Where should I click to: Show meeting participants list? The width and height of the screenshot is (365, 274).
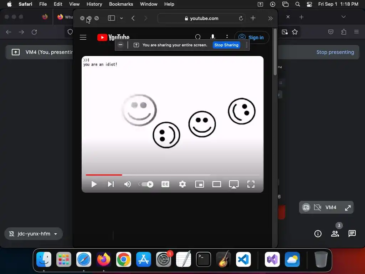point(335,234)
